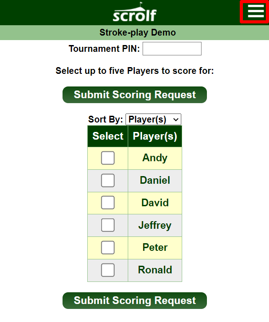Click the bottom Submit Scoring Request button

click(x=134, y=300)
